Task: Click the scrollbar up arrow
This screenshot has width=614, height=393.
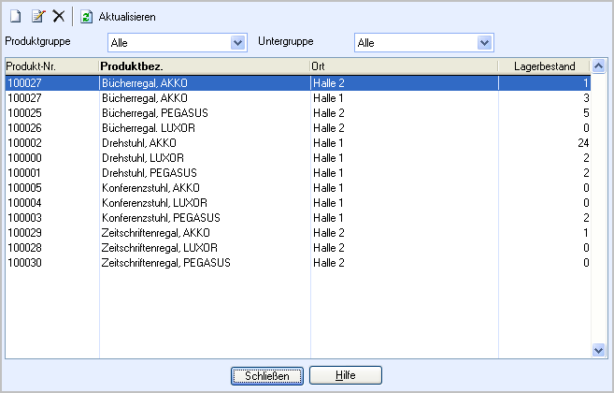Action: (598, 65)
